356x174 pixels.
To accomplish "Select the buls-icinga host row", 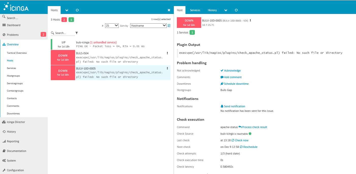I will (111, 44).
